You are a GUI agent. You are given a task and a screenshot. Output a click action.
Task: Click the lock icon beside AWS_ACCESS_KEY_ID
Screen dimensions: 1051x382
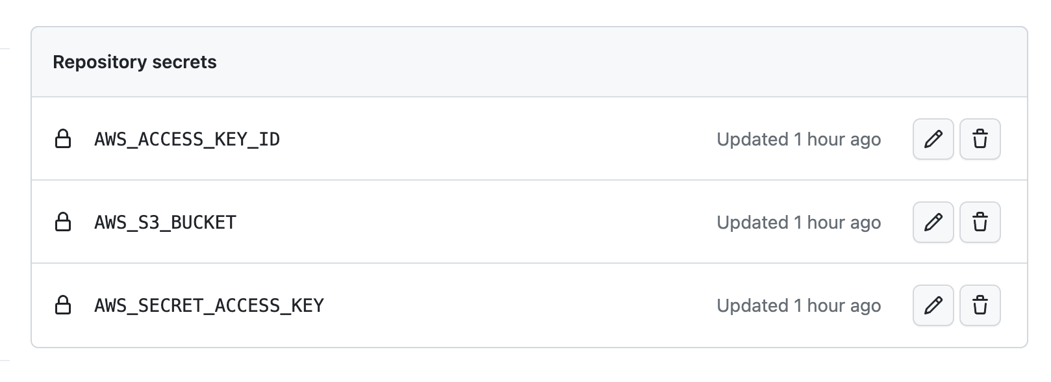tap(64, 138)
